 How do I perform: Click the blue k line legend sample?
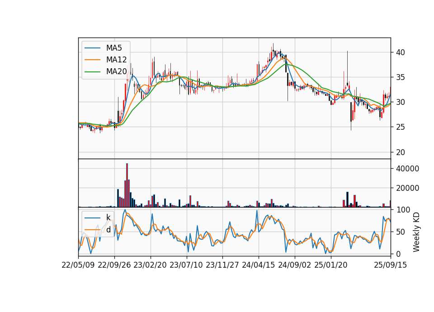(92, 218)
